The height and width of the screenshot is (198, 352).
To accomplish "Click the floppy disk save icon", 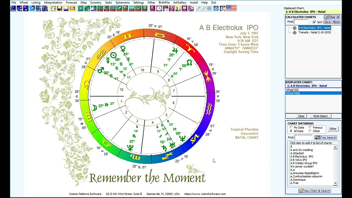I will [x=59, y=9].
